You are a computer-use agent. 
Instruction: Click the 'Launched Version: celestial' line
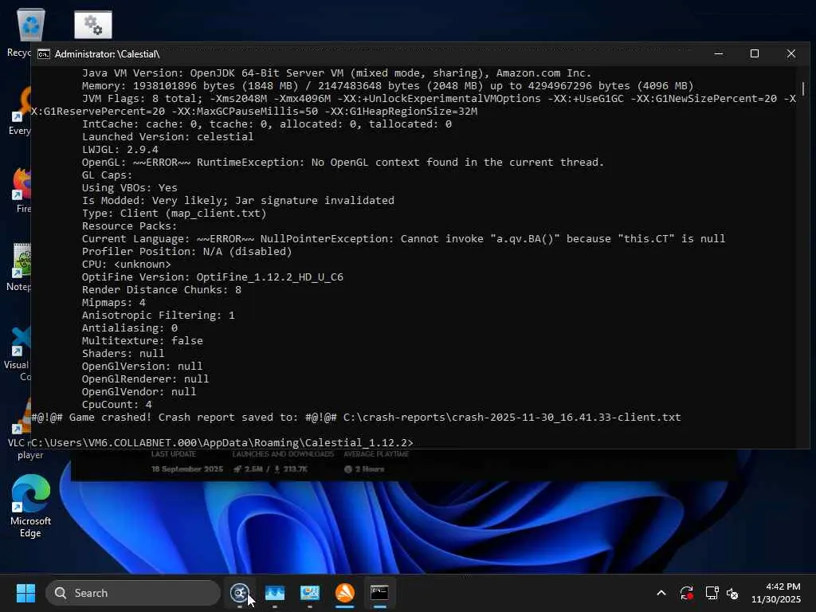point(167,137)
